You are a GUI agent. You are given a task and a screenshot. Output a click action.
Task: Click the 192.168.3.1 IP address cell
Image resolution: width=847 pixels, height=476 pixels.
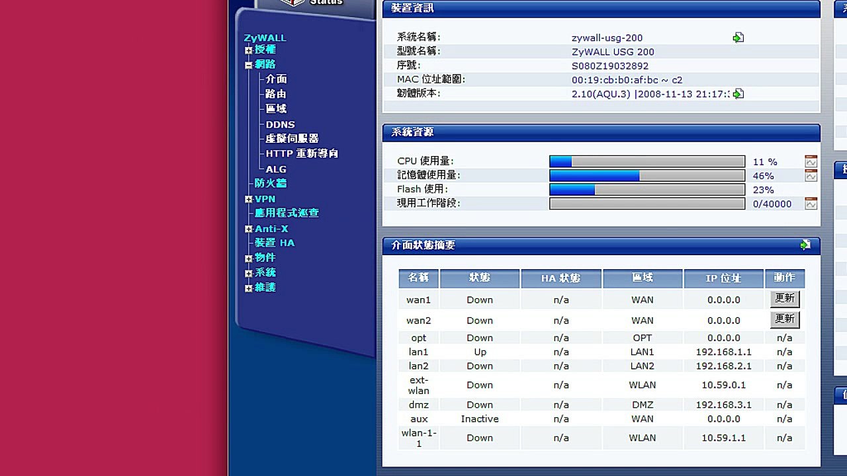pos(723,405)
